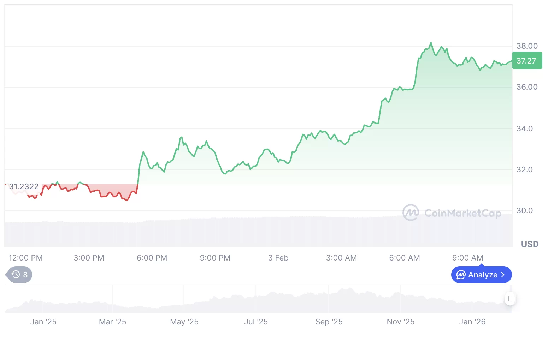Click the 12:00 PM time label

(25, 258)
